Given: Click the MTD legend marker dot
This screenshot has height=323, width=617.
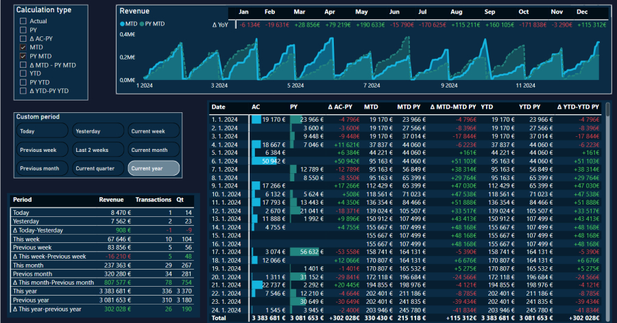Looking at the screenshot, I should coord(122,24).
